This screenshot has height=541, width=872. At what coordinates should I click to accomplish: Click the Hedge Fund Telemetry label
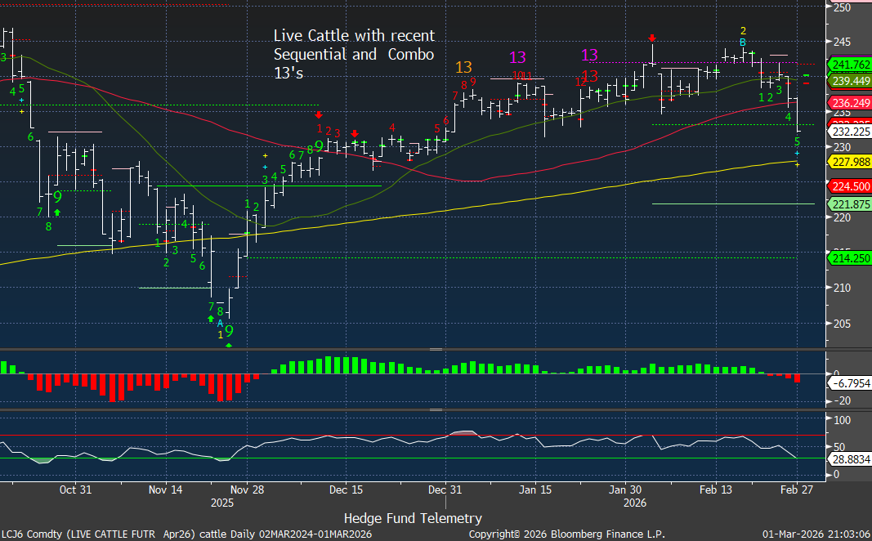point(413,518)
